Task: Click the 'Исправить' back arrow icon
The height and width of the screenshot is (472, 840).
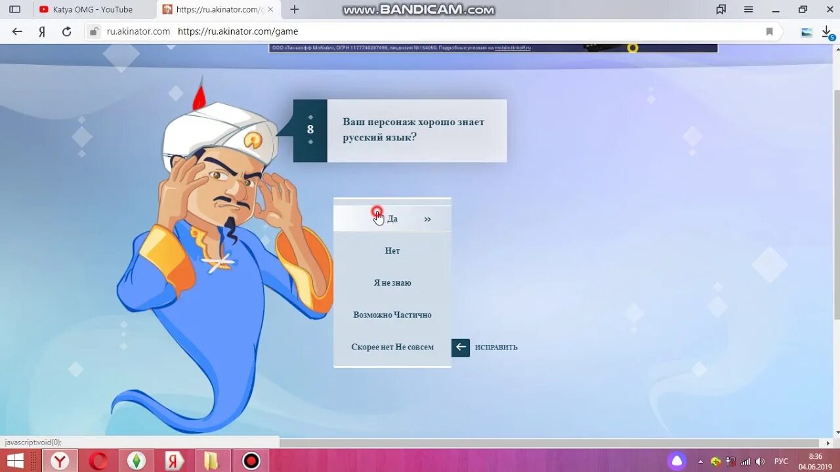Action: pyautogui.click(x=461, y=347)
